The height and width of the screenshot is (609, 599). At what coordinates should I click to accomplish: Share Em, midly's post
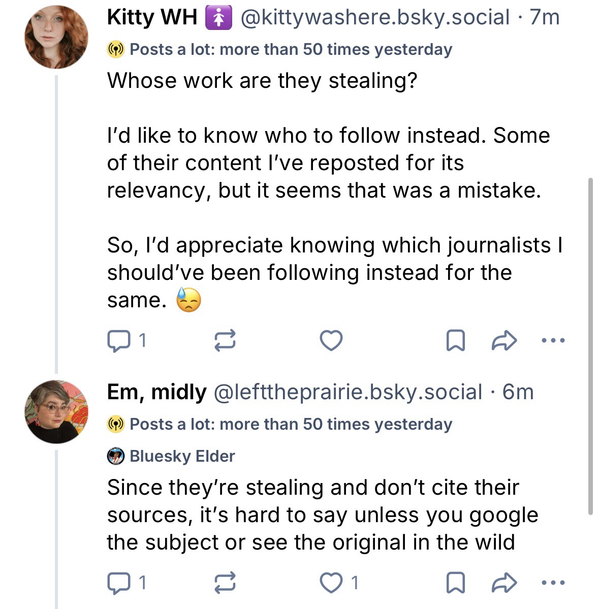505,582
